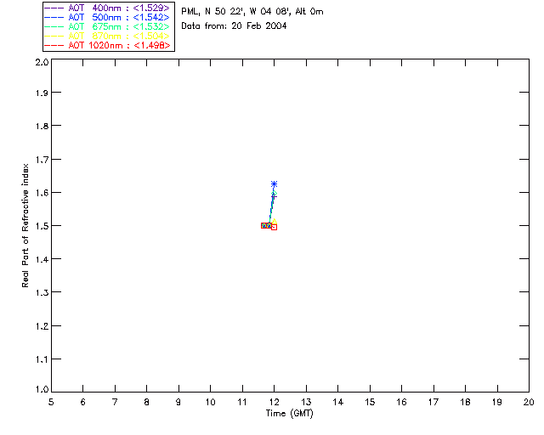Click x-axis tick label 20
The image size is (544, 435).
pos(529,402)
